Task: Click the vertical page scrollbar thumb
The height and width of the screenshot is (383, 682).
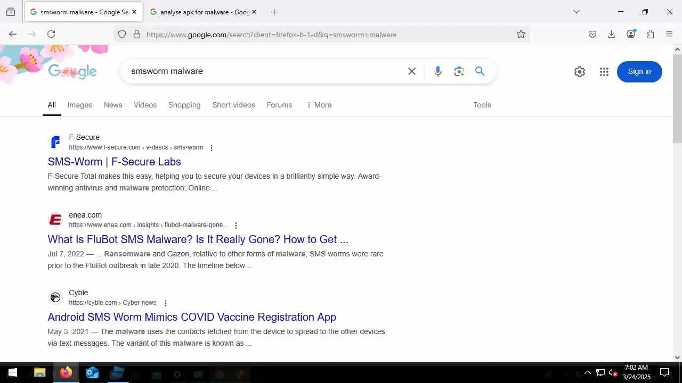Action: click(677, 98)
